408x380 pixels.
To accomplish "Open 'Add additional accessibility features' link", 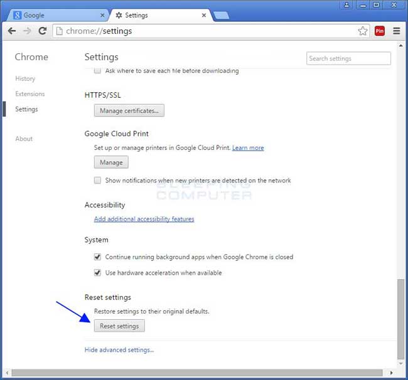I will [x=144, y=219].
